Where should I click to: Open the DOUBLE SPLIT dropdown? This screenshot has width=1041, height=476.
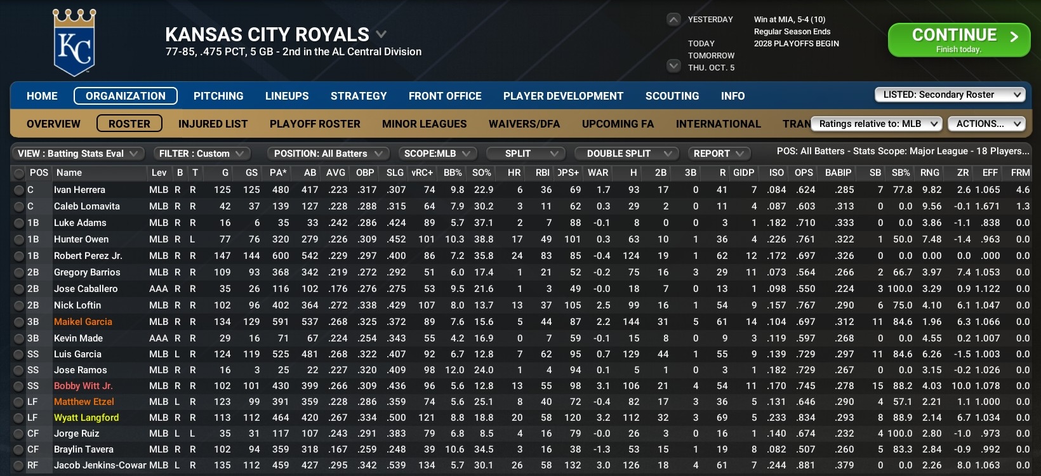(627, 154)
